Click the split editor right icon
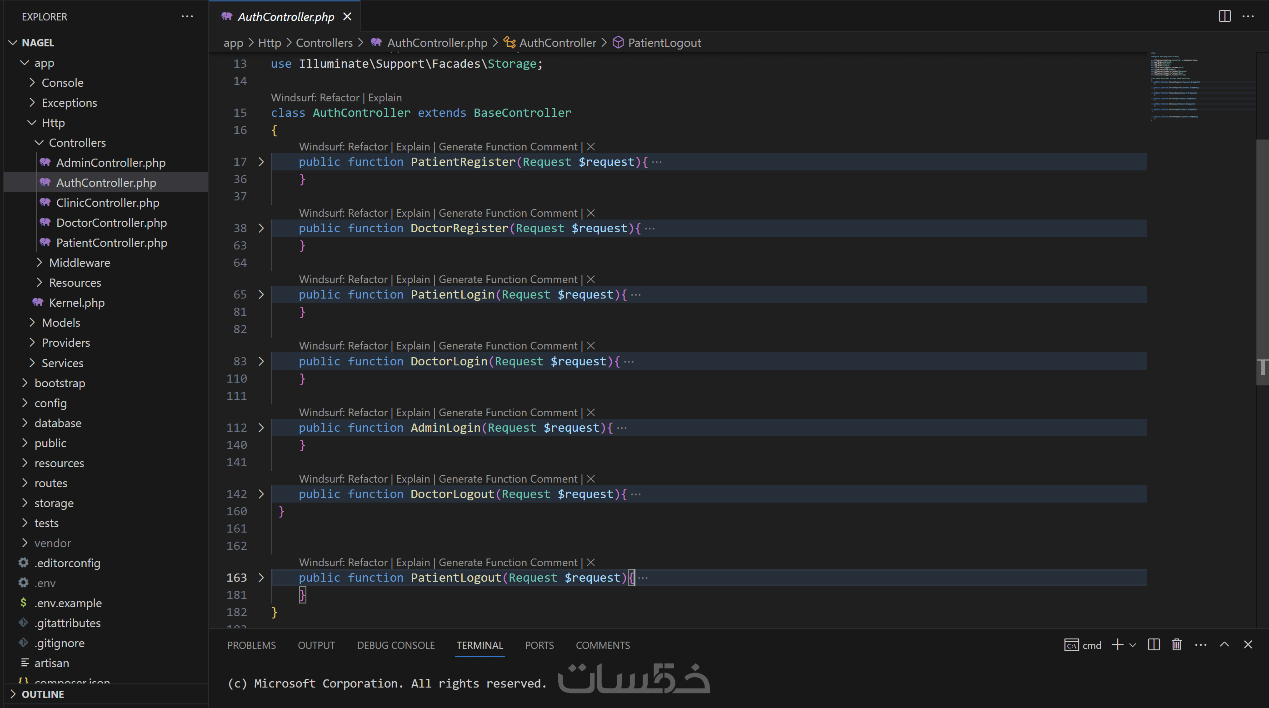Viewport: 1269px width, 708px height. pyautogui.click(x=1224, y=16)
